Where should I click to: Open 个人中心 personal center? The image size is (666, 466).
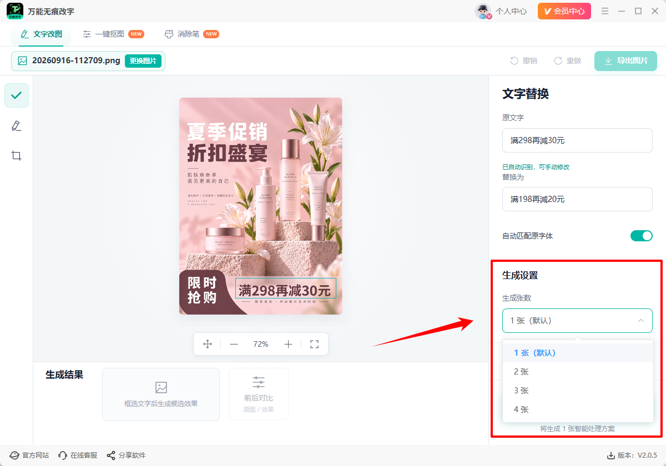[511, 11]
